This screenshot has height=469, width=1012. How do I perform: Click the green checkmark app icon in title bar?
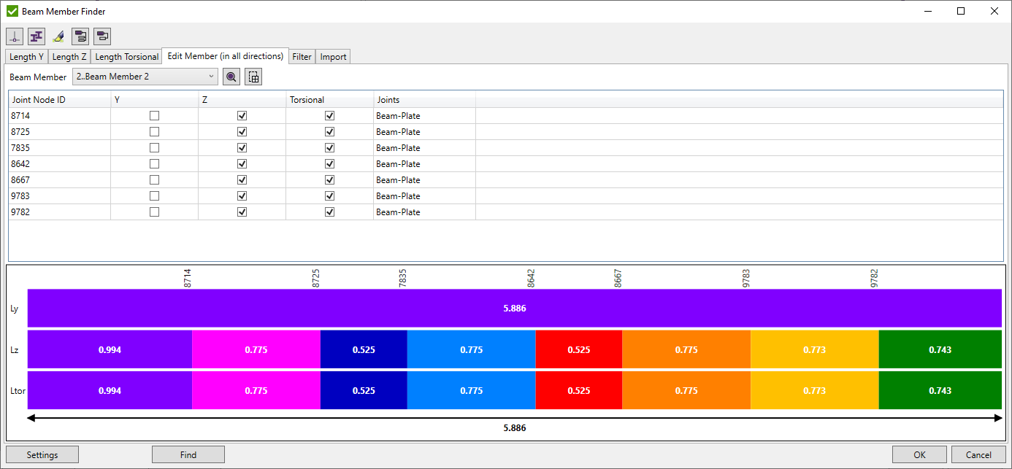(12, 11)
